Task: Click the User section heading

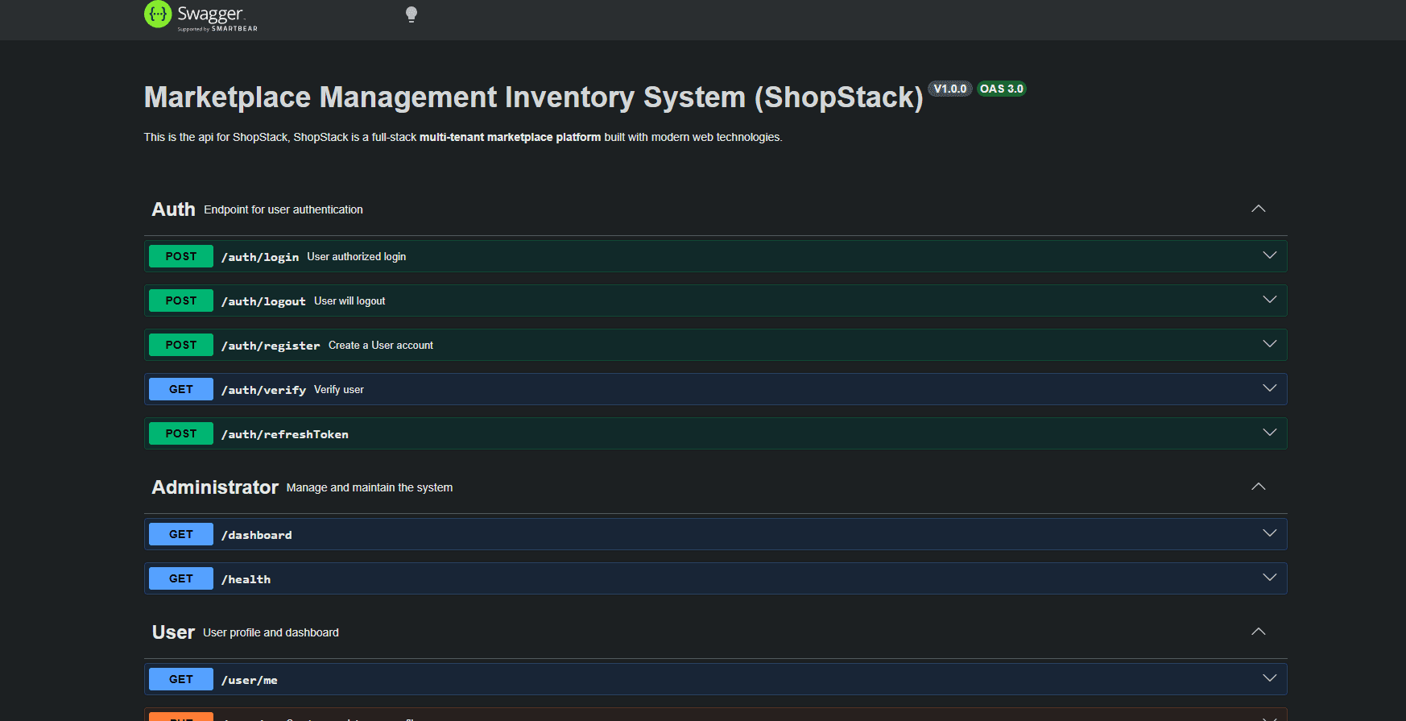Action: click(173, 632)
